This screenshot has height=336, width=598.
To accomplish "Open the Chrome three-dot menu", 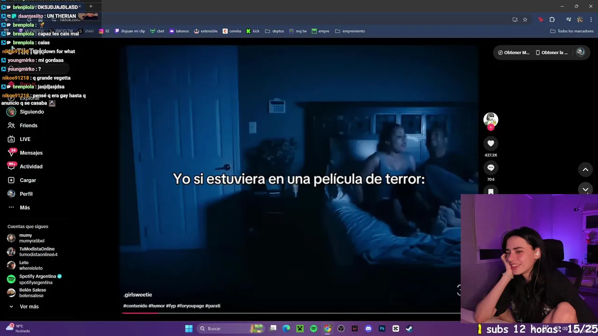I will coord(591,20).
